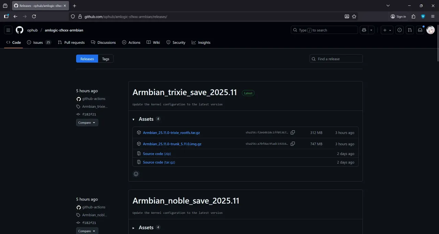
Task: Download Armbian_25.11.0-trixie_rootfs.tar.gz
Action: pos(171,133)
